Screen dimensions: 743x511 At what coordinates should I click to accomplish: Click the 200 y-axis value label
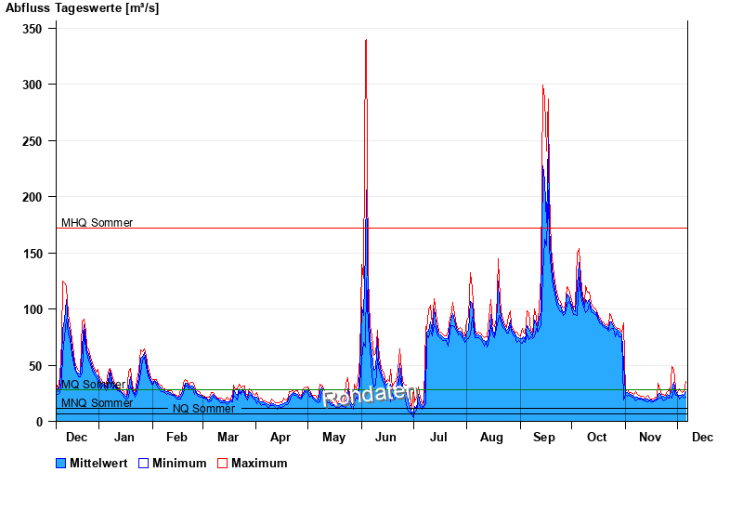(33, 197)
